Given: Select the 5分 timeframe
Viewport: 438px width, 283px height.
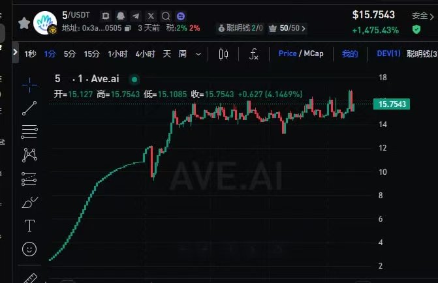Looking at the screenshot, I should [70, 53].
